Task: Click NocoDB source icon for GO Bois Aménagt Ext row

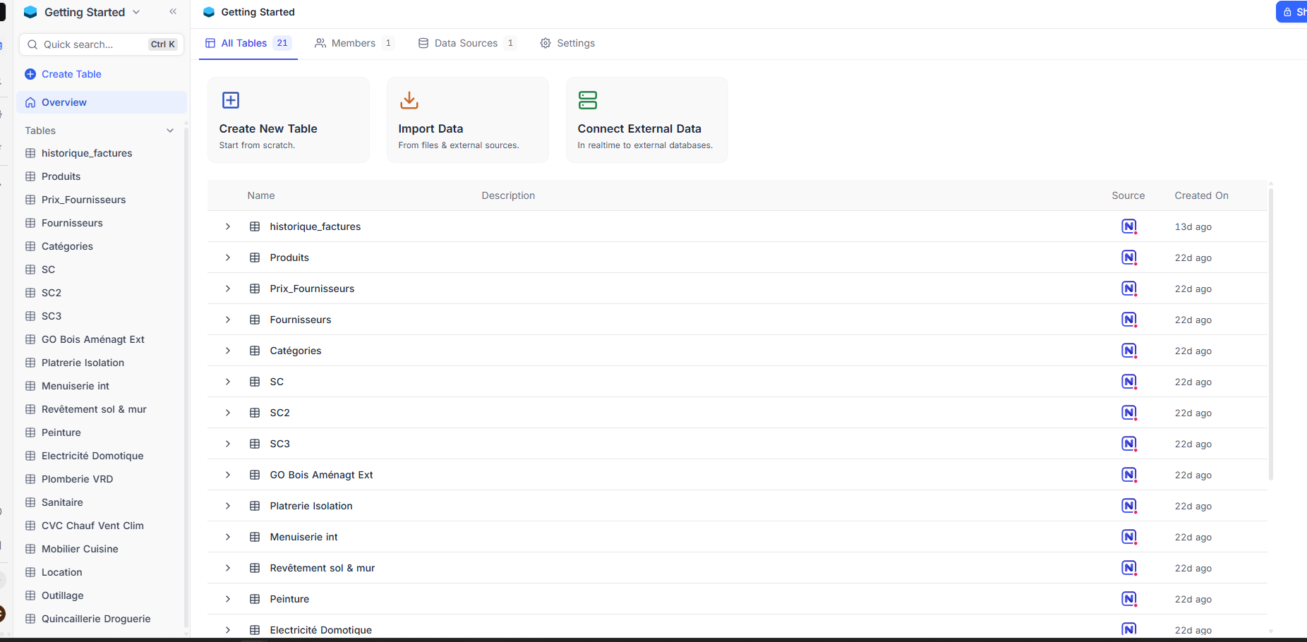Action: tap(1129, 475)
